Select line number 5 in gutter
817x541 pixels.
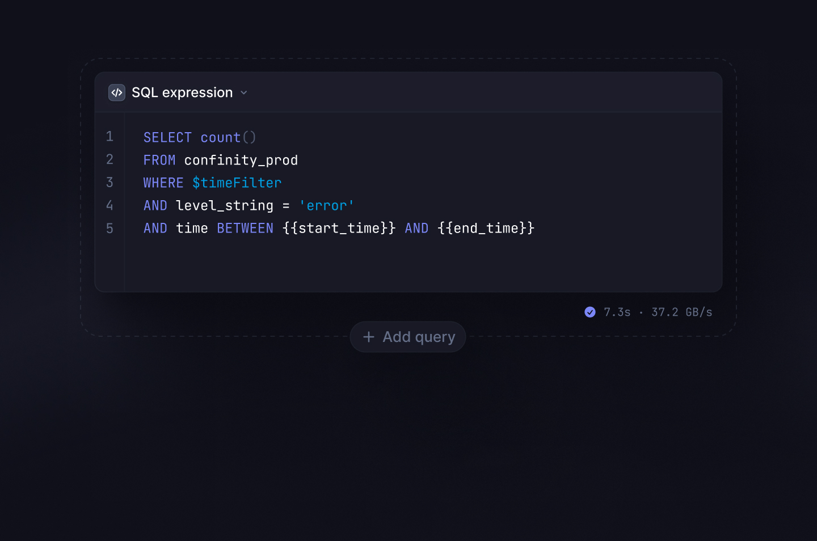(110, 229)
